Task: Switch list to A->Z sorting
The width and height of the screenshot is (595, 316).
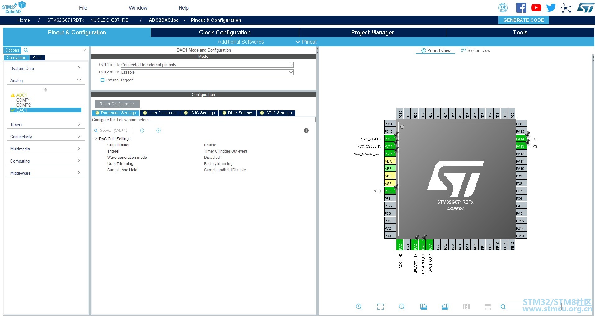Action: pyautogui.click(x=37, y=57)
